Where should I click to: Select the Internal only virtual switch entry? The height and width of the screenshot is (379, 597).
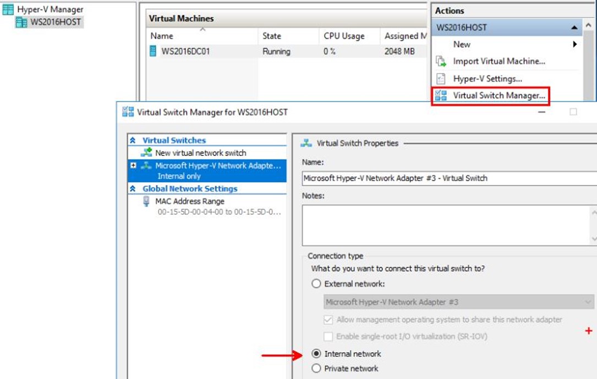(x=207, y=171)
